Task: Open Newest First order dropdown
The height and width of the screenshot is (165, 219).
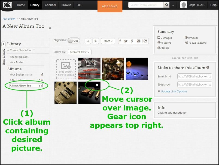Action: click(x=80, y=52)
